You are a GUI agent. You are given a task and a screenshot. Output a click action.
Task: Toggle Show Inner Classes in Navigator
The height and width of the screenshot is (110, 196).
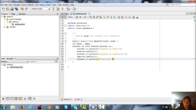pyautogui.click(x=21, y=99)
